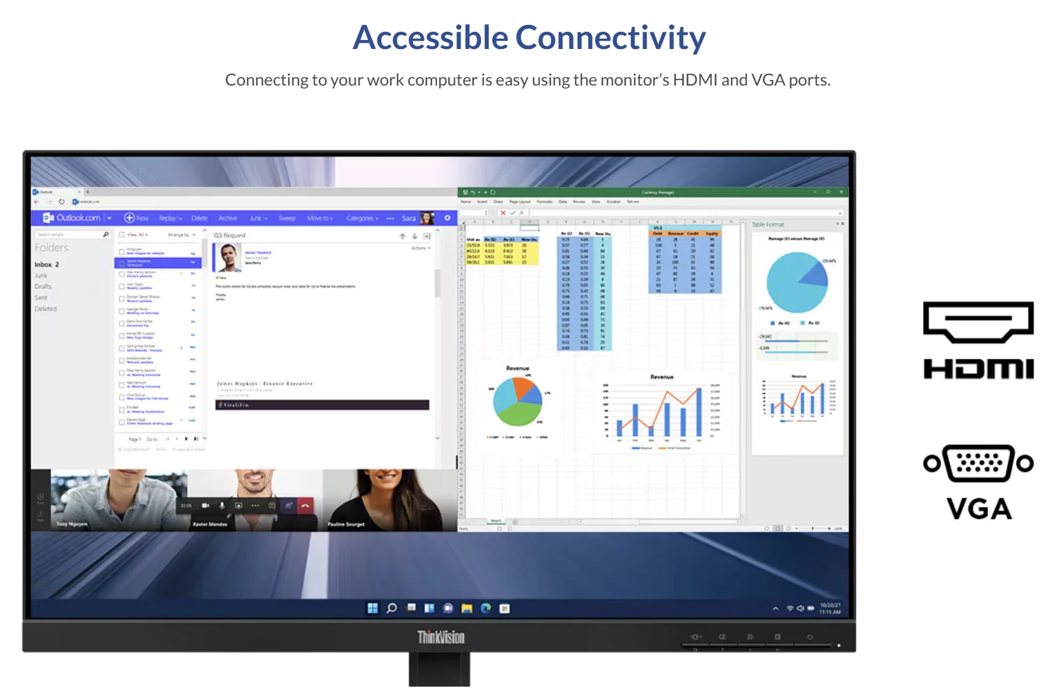
Task: Expand the Replay dropdown in Outlook
Action: coord(180,219)
